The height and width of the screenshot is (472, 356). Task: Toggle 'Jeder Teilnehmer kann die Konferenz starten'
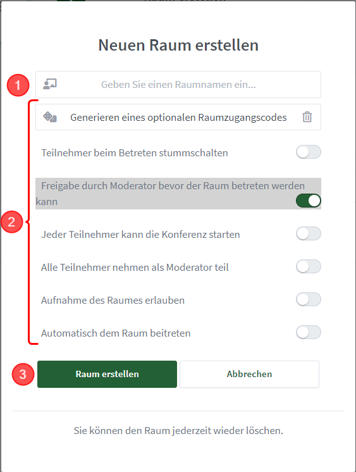tap(308, 233)
